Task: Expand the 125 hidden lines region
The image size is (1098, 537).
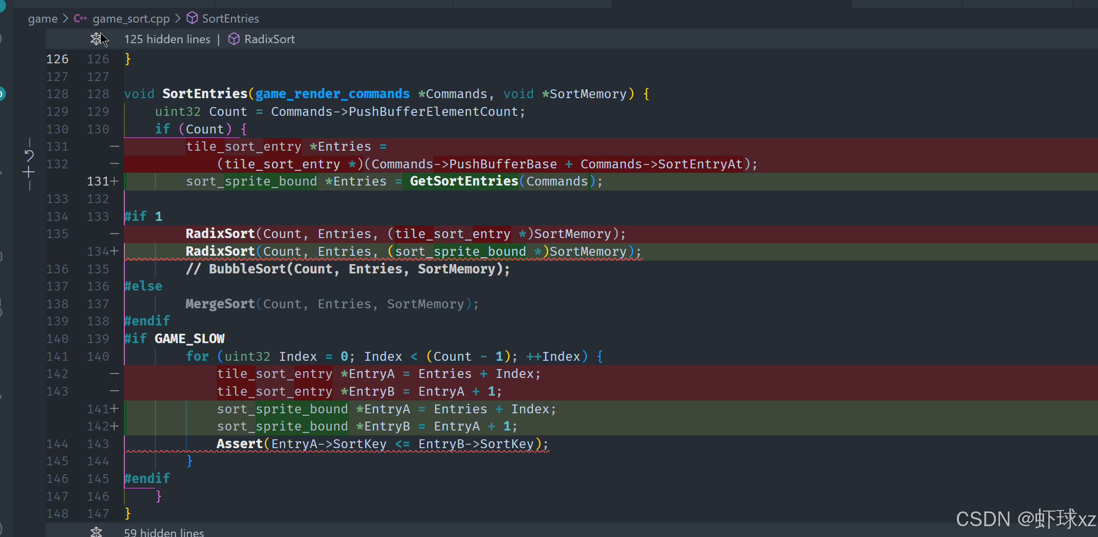Action: click(x=167, y=39)
